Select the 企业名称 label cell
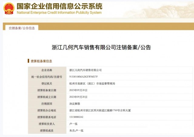 tap(47, 70)
